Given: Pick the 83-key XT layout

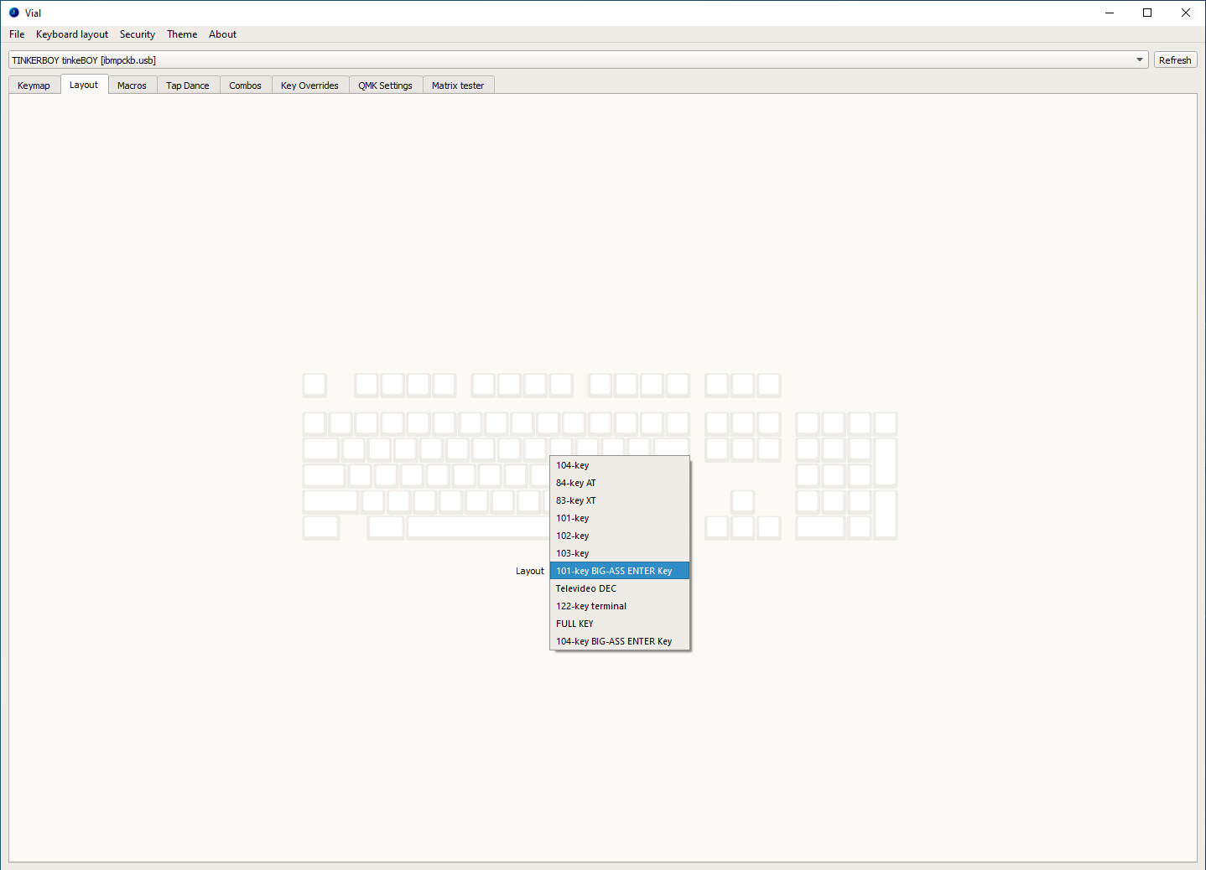Looking at the screenshot, I should (x=620, y=500).
